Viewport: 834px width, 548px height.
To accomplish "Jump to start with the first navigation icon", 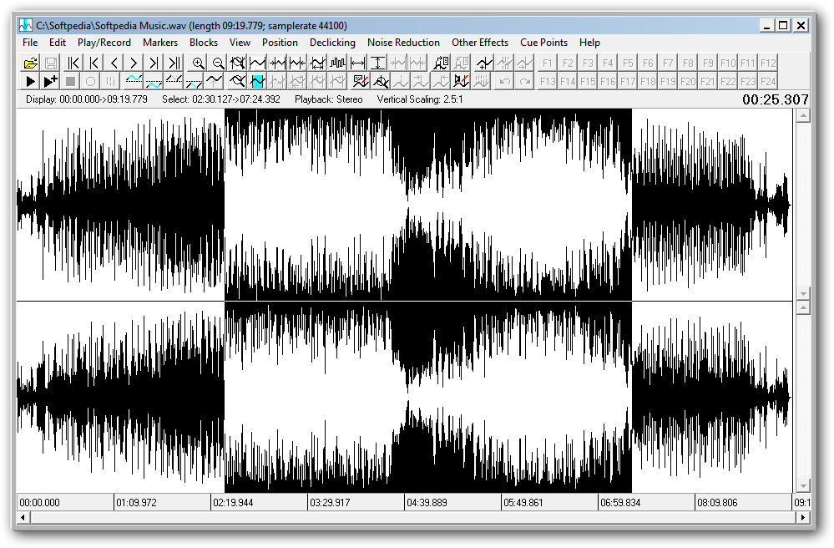I will click(x=73, y=63).
